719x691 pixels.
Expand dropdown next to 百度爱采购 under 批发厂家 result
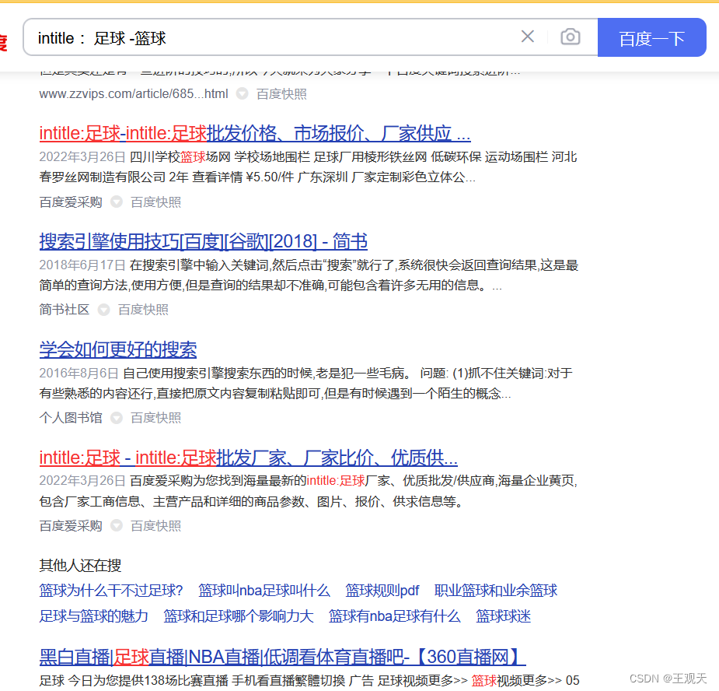(x=117, y=525)
